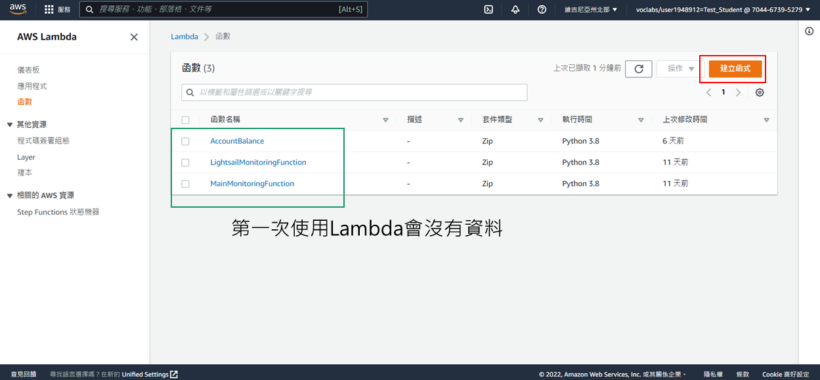The height and width of the screenshot is (380, 820).
Task: Refresh the functions list
Action: pyautogui.click(x=639, y=69)
